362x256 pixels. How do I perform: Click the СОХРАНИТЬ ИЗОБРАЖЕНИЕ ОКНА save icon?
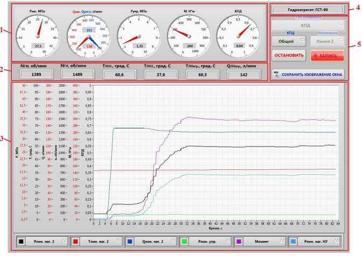[x=277, y=75]
